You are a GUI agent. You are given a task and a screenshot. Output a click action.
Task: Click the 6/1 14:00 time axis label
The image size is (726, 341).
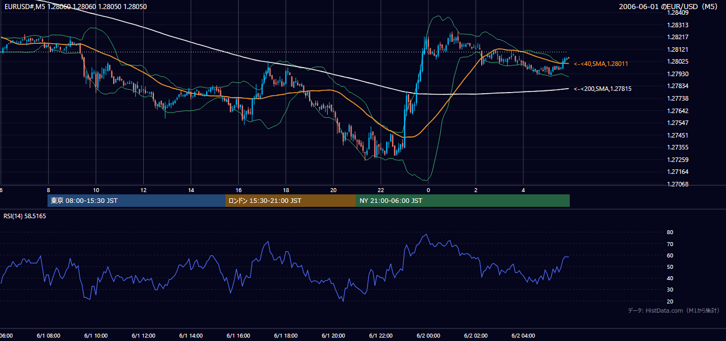pyautogui.click(x=191, y=336)
